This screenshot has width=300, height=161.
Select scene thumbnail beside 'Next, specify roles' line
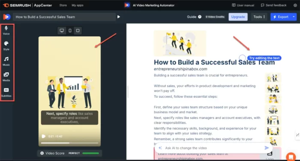click(x=273, y=120)
